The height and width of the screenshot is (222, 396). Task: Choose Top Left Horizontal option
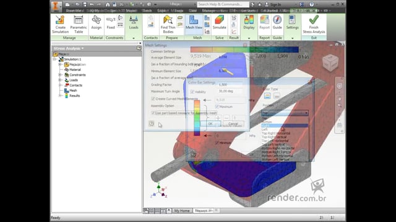(285, 141)
